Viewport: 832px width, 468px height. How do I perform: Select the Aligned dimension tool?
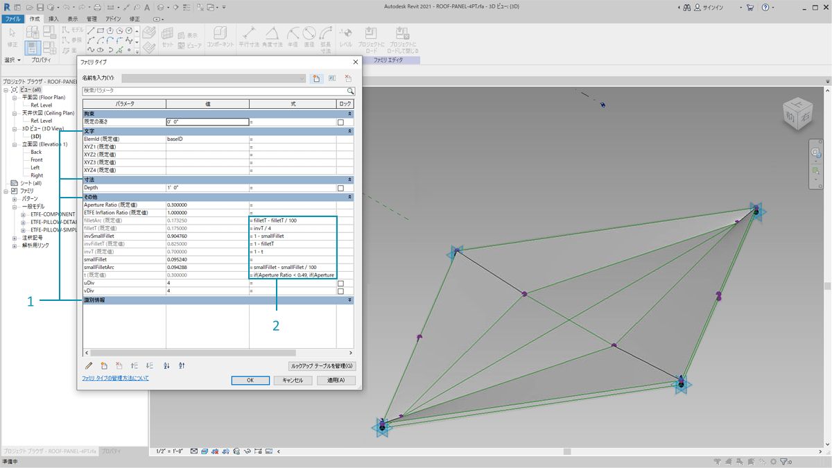coord(249,37)
